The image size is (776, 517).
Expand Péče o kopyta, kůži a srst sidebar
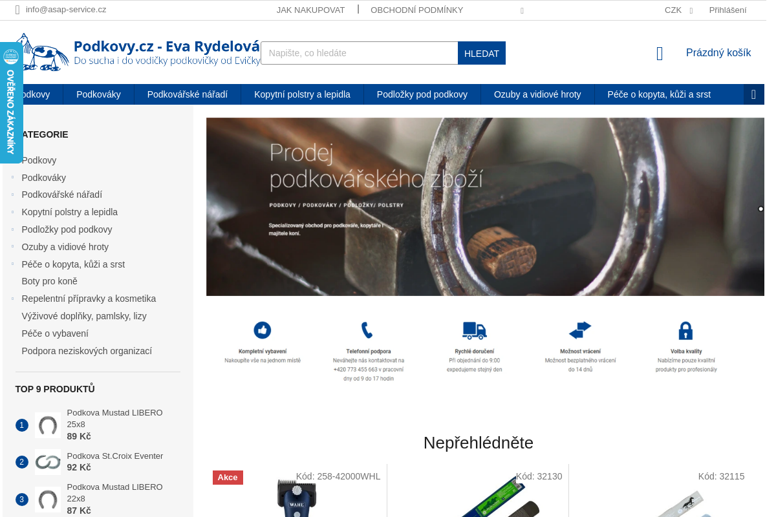[12, 264]
